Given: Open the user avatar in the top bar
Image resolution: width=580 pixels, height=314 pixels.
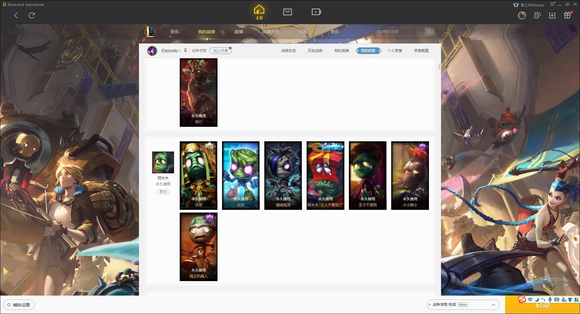Looking at the screenshot, I should [x=522, y=15].
